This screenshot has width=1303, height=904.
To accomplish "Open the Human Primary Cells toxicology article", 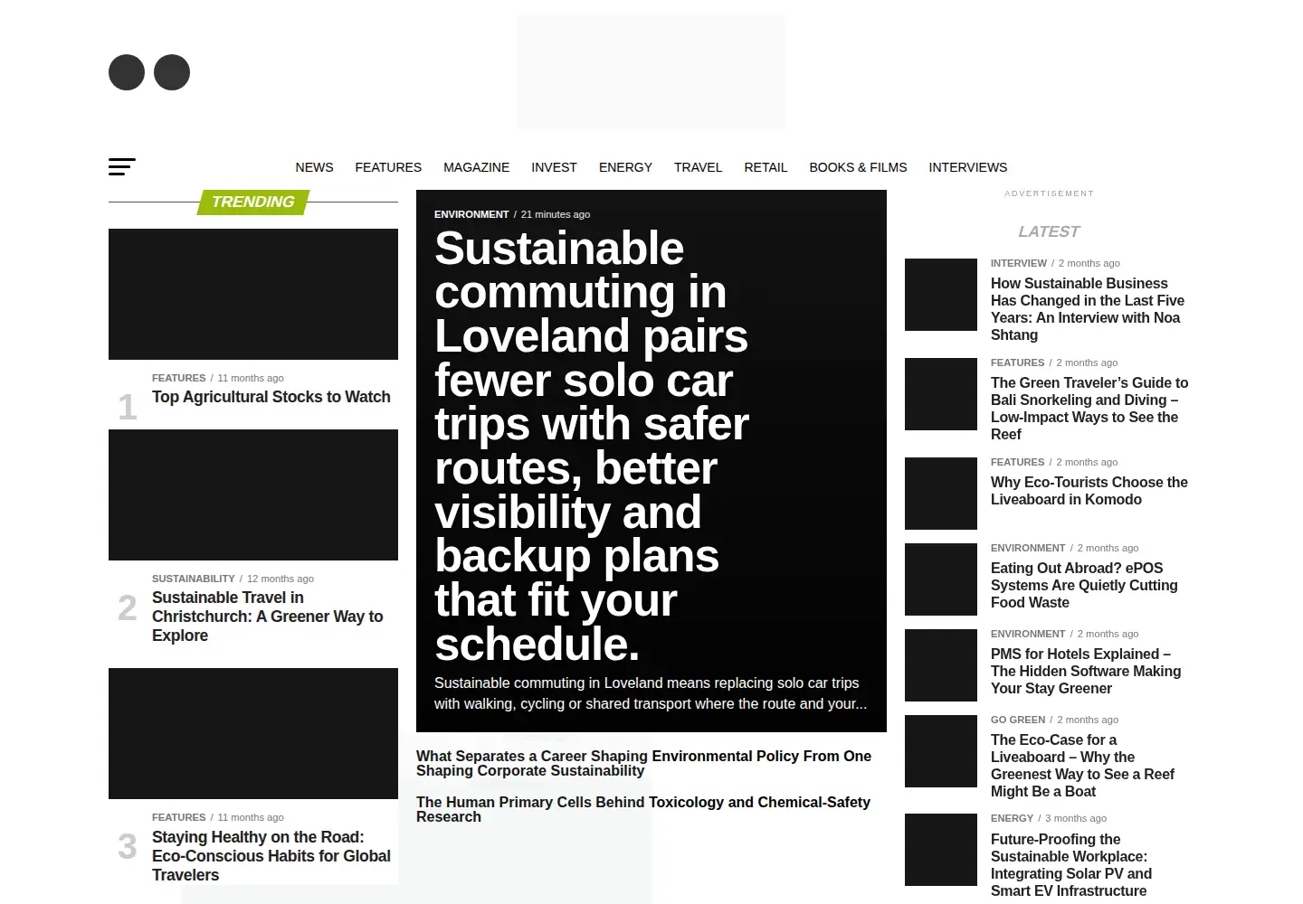I will pyautogui.click(x=642, y=809).
